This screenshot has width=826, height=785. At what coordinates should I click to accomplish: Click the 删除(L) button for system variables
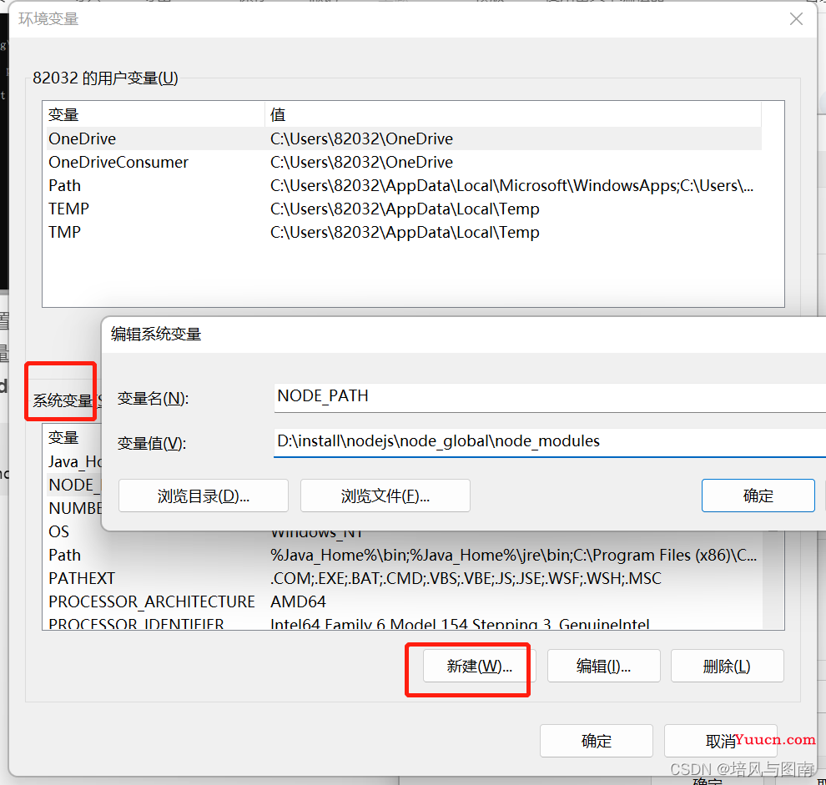pos(727,666)
